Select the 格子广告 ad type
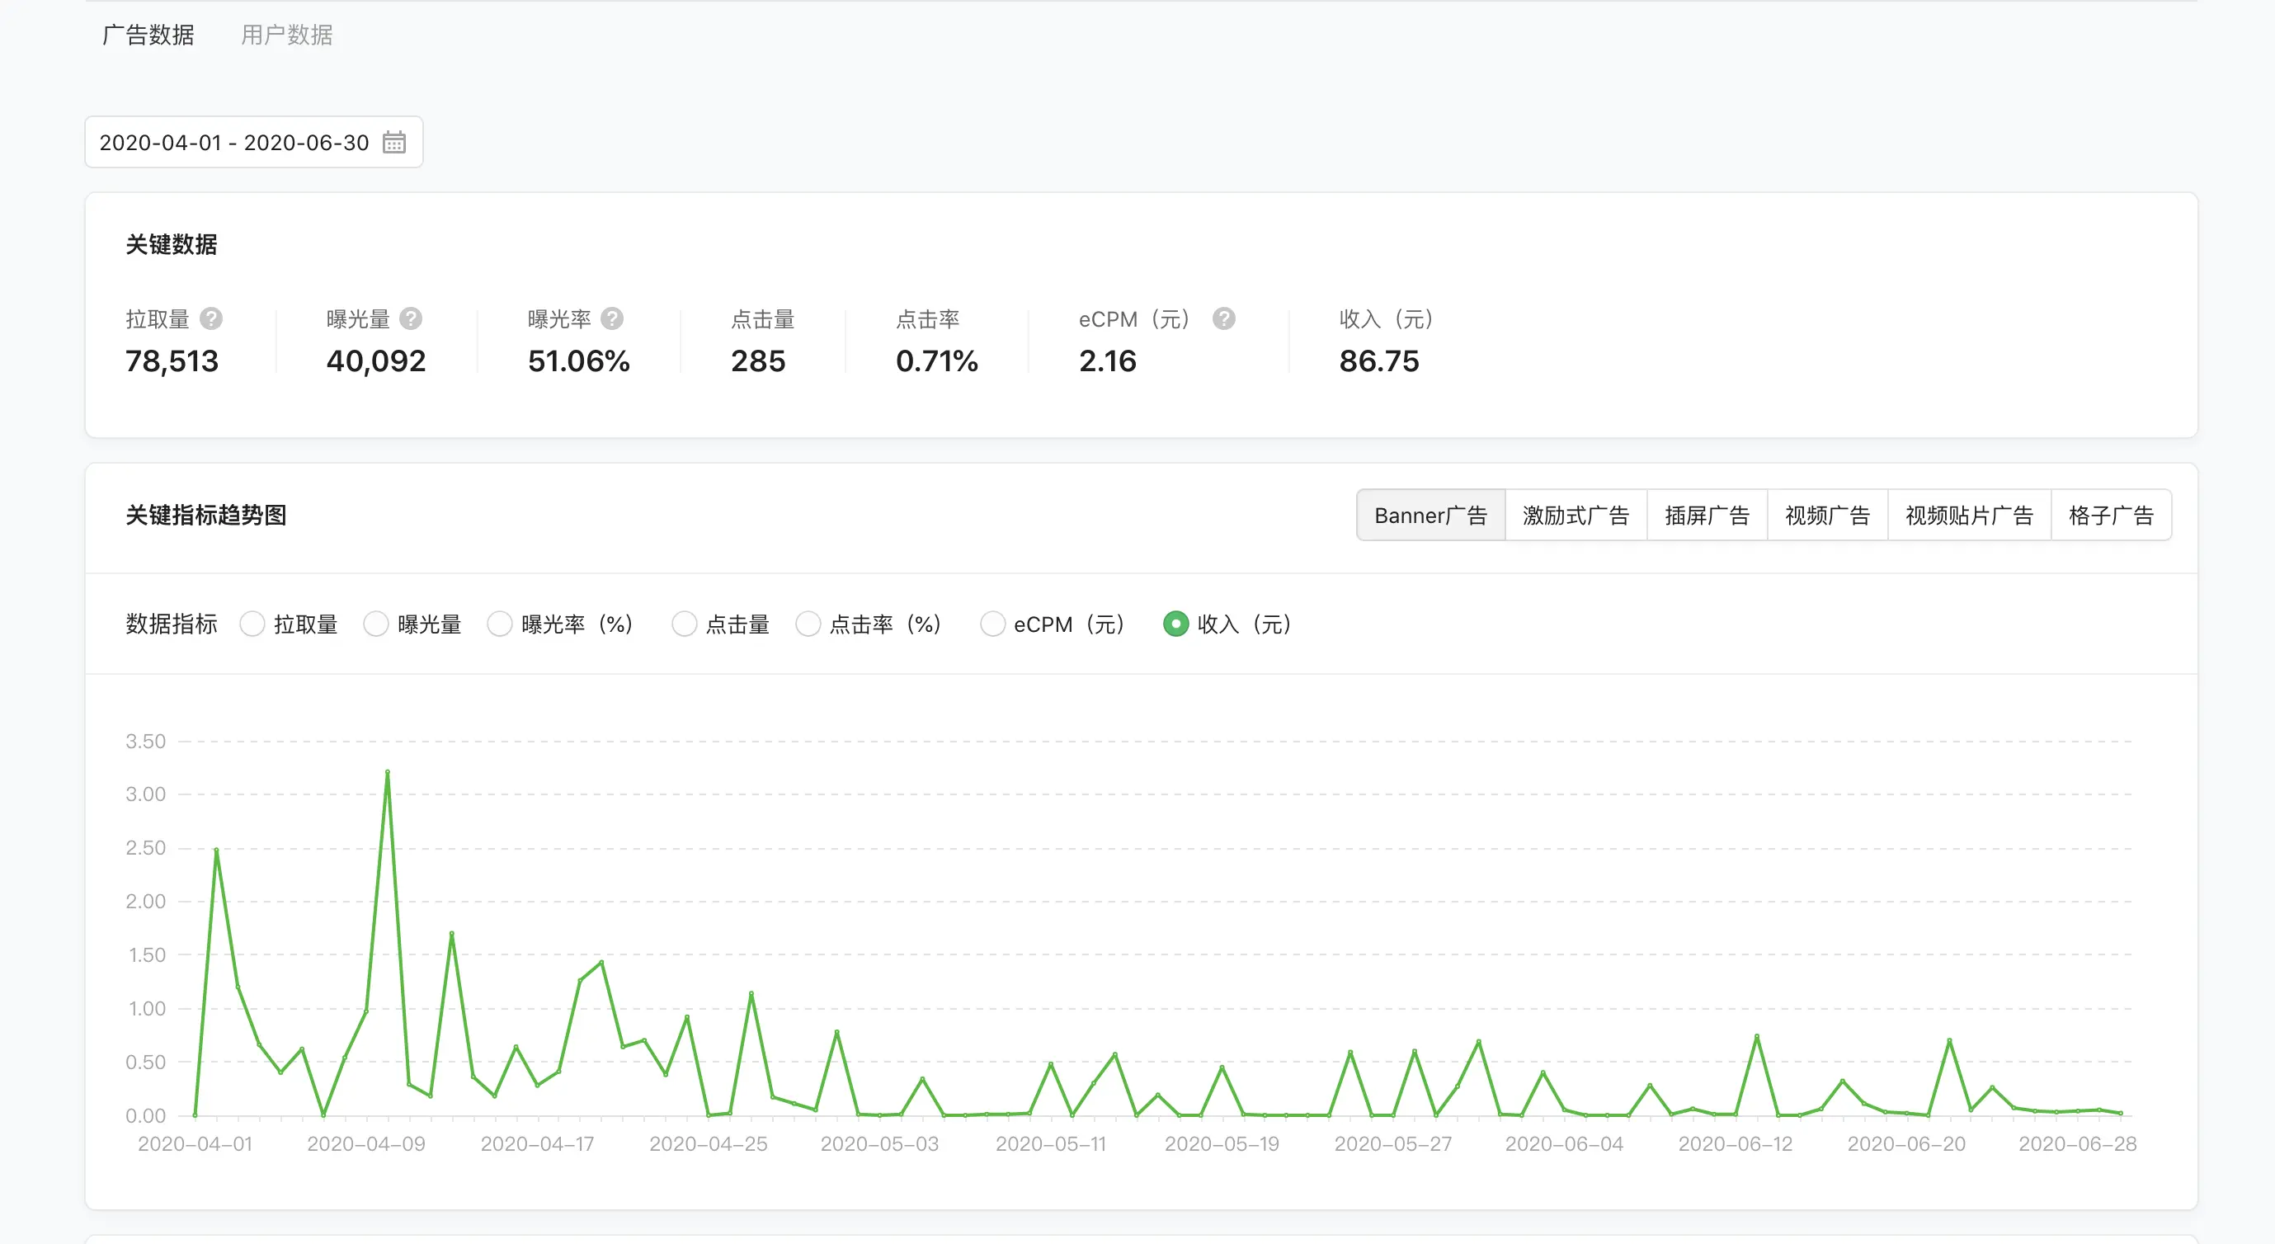 pos(2111,515)
